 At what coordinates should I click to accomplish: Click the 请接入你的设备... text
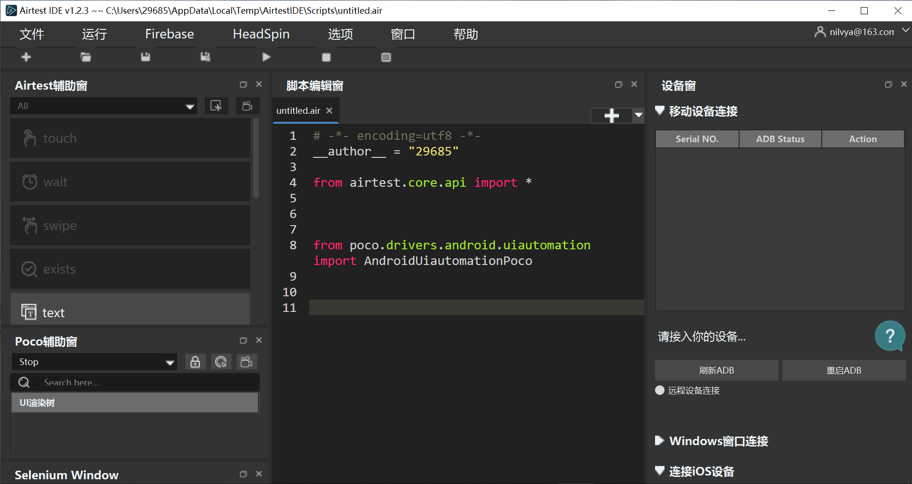pos(702,337)
